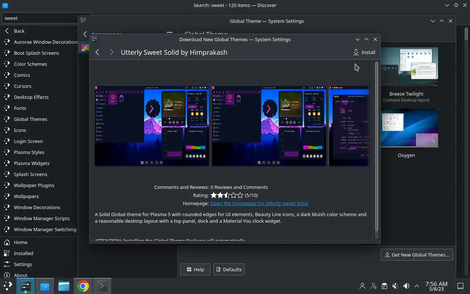470x294 pixels.
Task: Click the Window Manager Scripts icon
Action: click(7, 218)
